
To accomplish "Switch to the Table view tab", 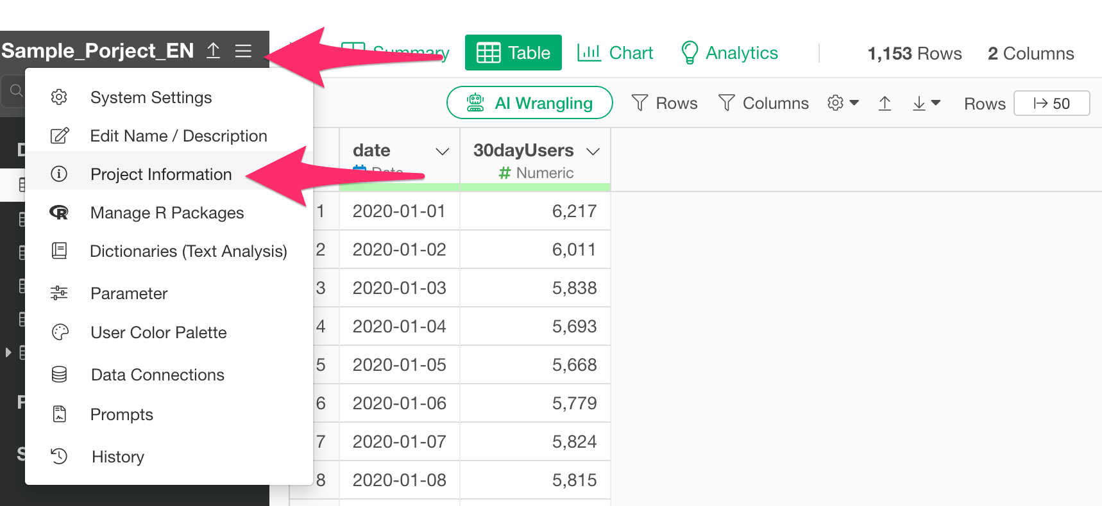I will (x=513, y=53).
